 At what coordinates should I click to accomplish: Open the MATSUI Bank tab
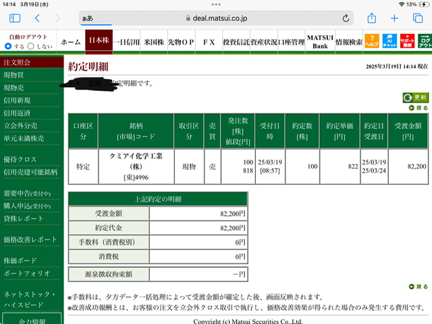[x=320, y=42]
